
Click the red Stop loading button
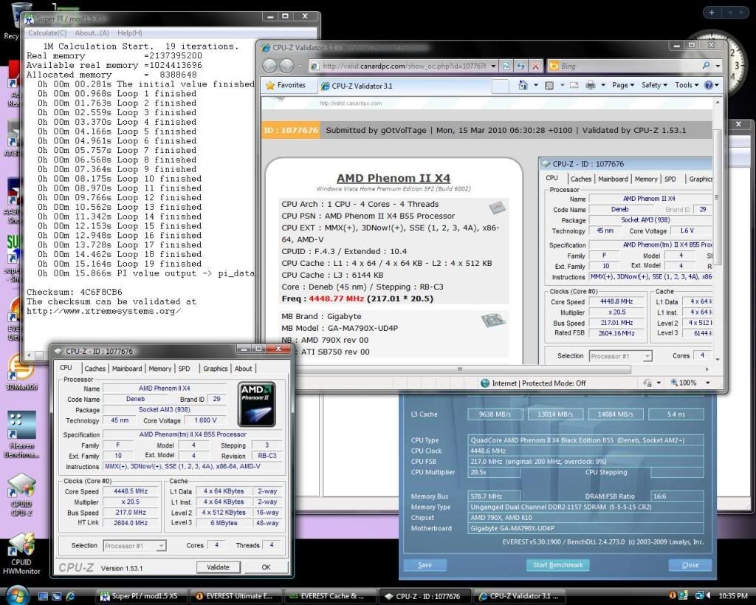(x=535, y=66)
